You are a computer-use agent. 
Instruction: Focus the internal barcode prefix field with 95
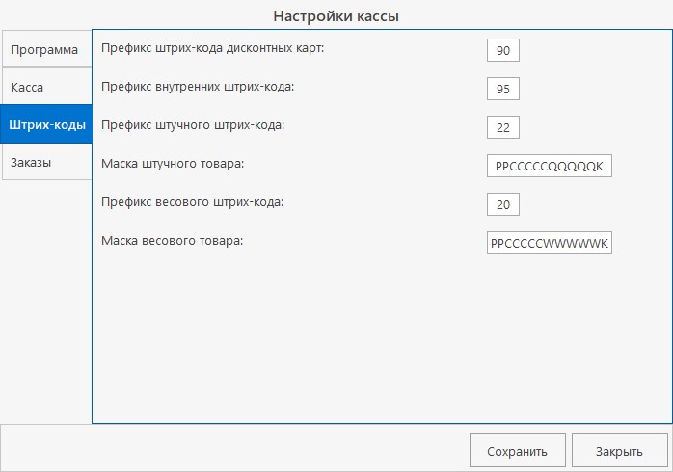pos(503,89)
